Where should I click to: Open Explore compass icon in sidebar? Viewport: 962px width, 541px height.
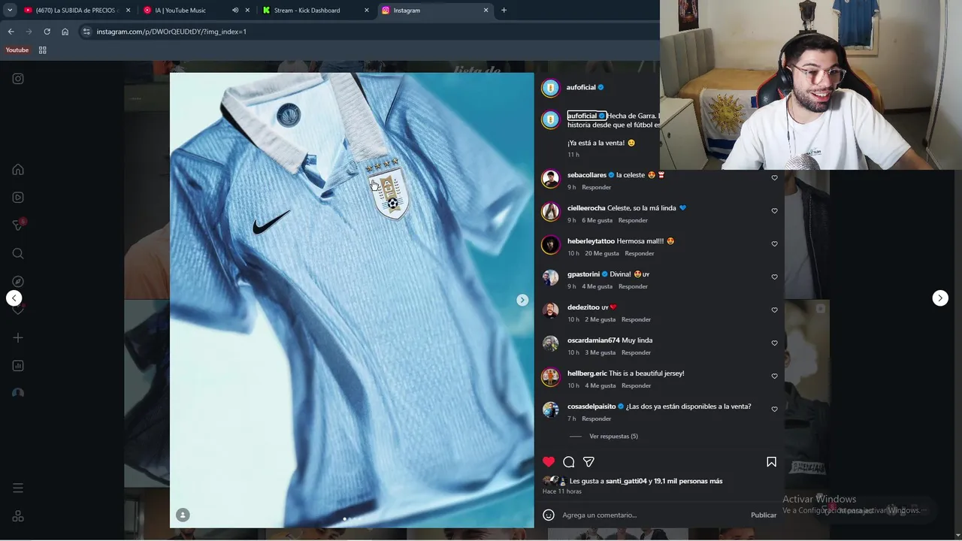point(18,282)
